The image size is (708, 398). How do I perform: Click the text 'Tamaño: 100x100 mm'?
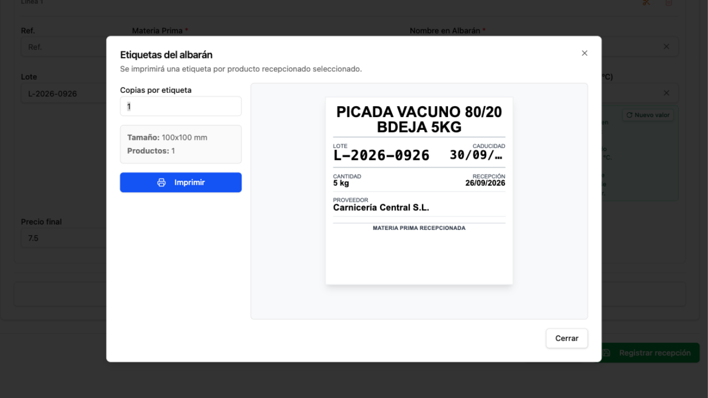pyautogui.click(x=167, y=137)
